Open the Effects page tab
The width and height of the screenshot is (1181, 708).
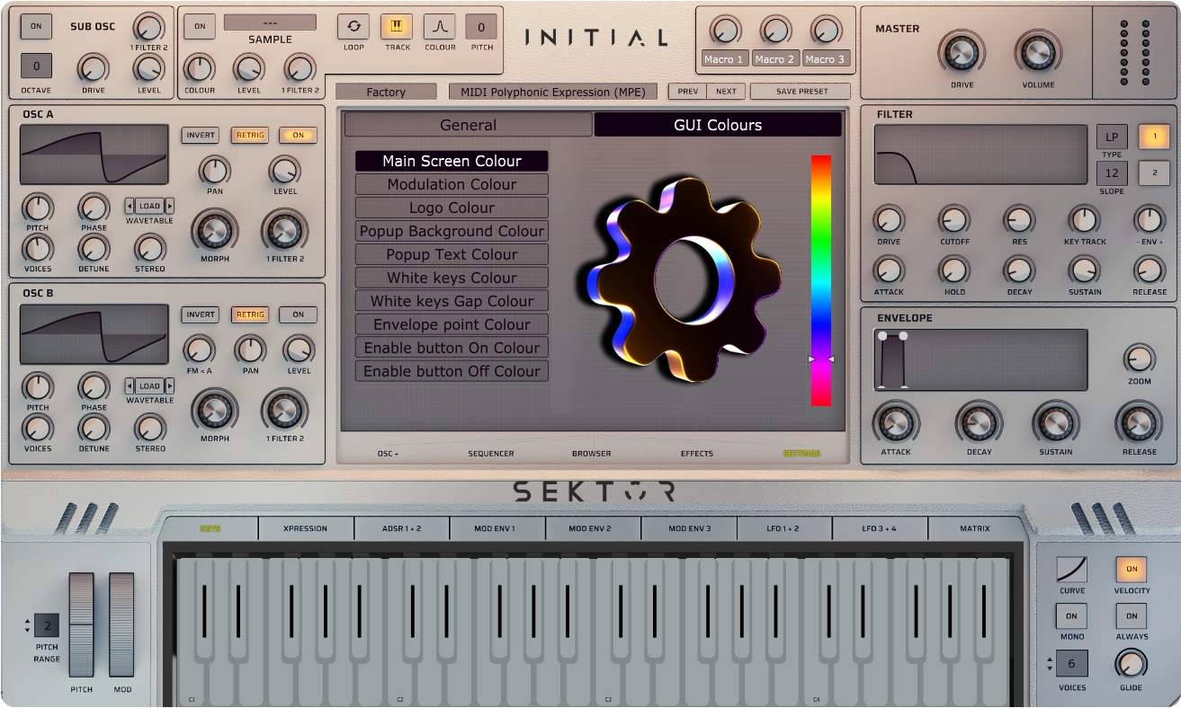coord(697,454)
